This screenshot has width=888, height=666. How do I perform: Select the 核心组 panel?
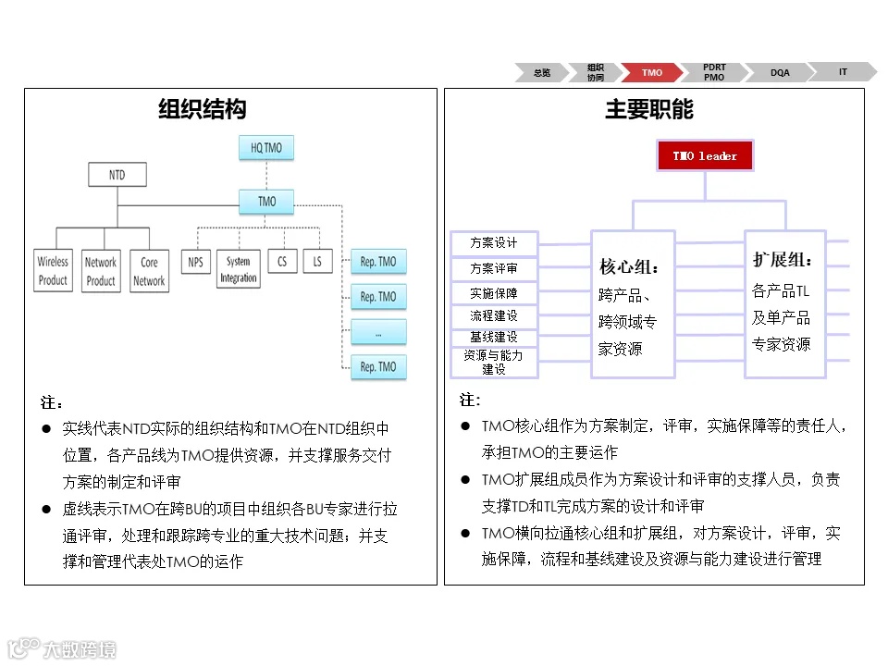click(x=633, y=305)
